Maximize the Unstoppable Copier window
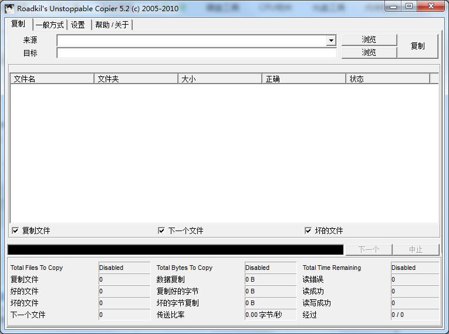 (x=409, y=6)
